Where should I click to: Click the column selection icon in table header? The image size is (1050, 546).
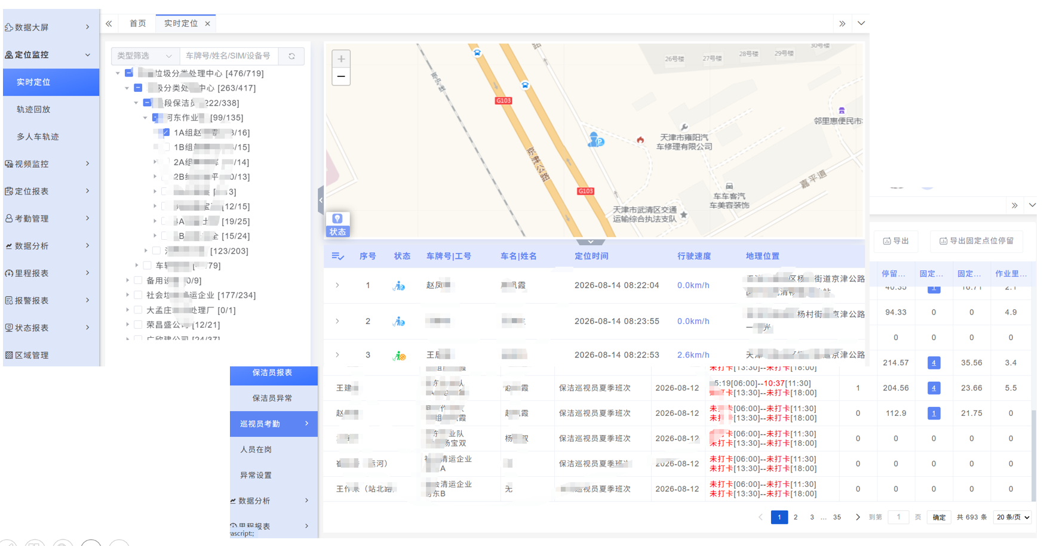click(x=337, y=256)
